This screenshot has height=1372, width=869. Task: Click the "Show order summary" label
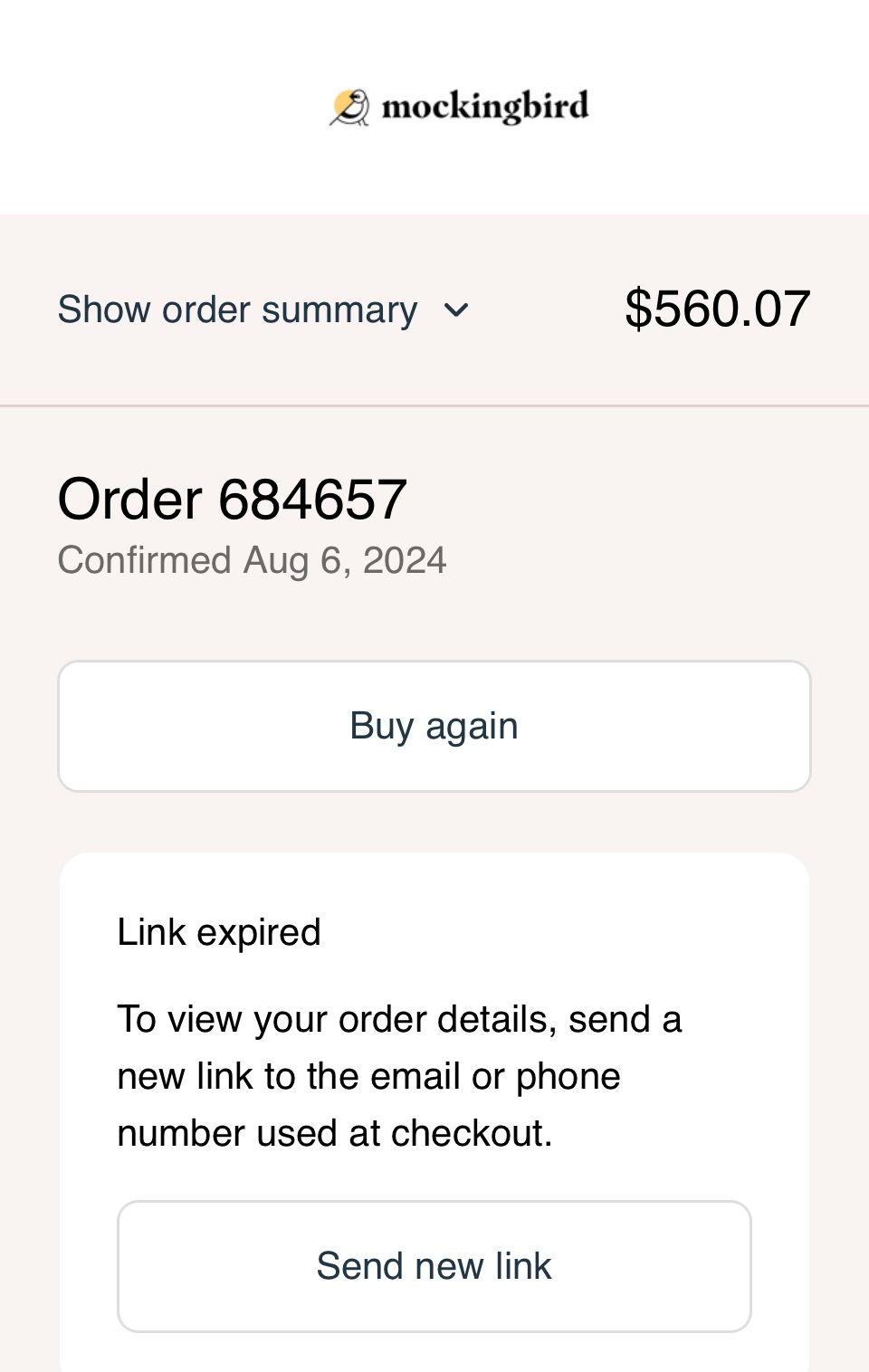(237, 310)
